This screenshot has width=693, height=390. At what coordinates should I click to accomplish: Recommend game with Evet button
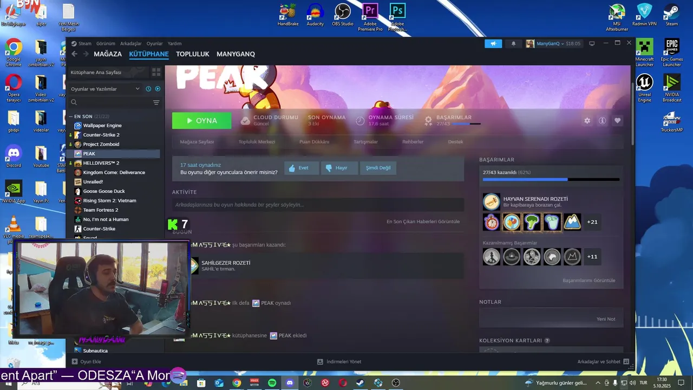point(302,168)
